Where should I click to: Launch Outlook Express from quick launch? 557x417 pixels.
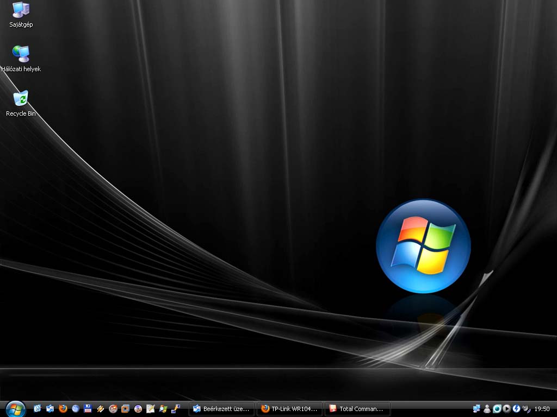click(50, 409)
